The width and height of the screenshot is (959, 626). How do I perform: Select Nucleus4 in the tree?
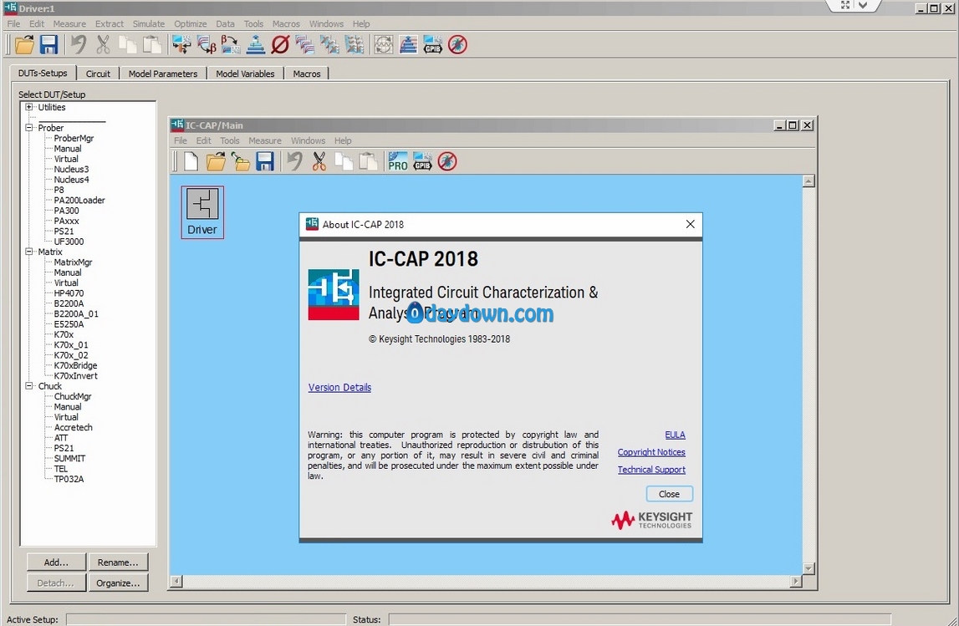(x=71, y=180)
